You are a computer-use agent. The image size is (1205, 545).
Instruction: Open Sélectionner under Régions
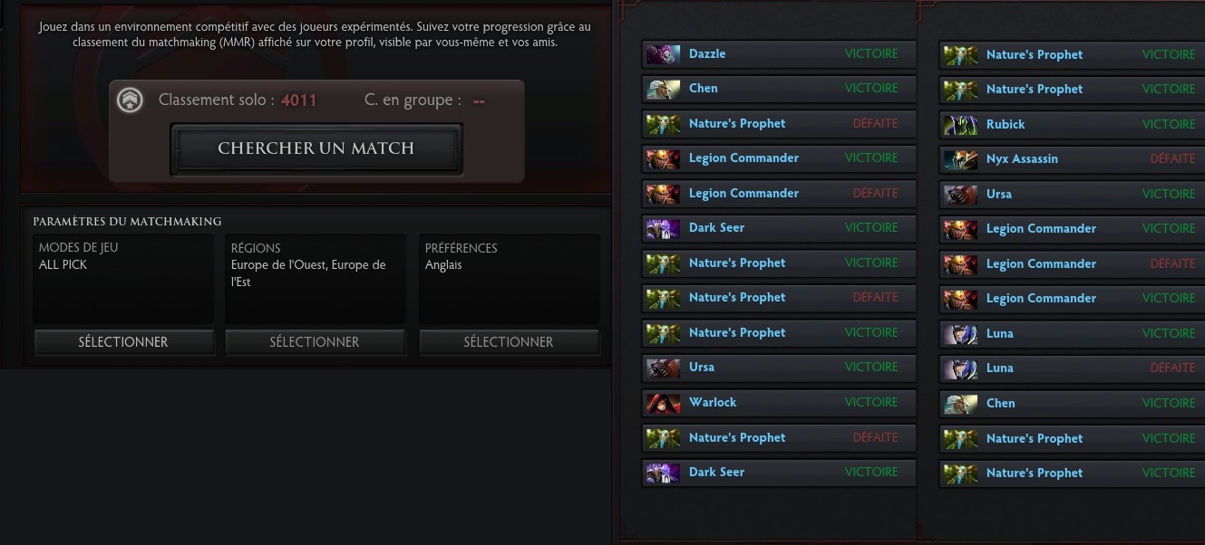315,342
